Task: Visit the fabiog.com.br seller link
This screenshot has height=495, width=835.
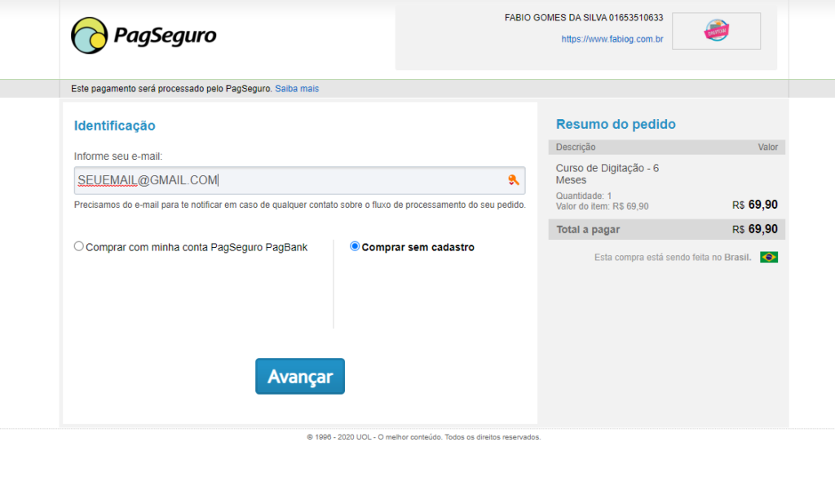Action: click(612, 38)
